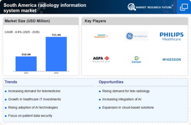This screenshot has height=125, width=191.
Task: Select the 'South America radiology information system market' title
Action: click(x=45, y=8)
